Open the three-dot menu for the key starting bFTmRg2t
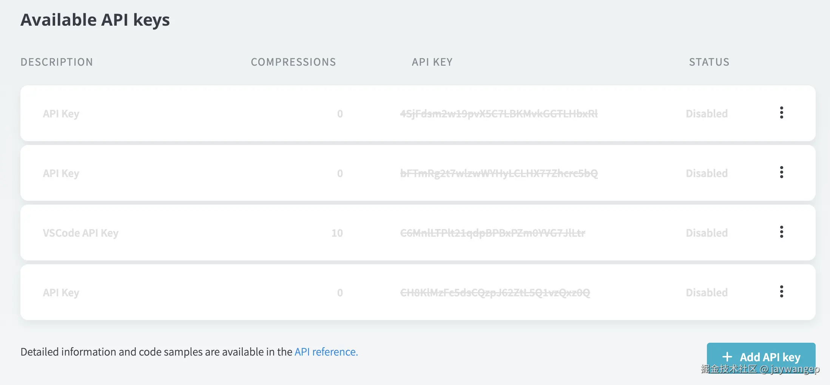The width and height of the screenshot is (830, 385). [x=781, y=172]
